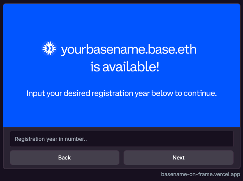Open the basename-on-frame.vercel.app link

[201, 175]
